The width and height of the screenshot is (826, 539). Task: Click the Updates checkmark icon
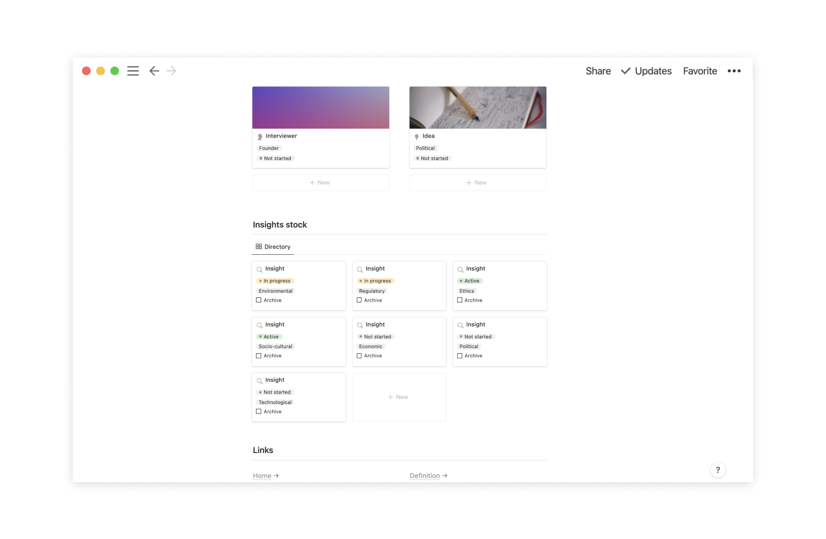pos(626,71)
